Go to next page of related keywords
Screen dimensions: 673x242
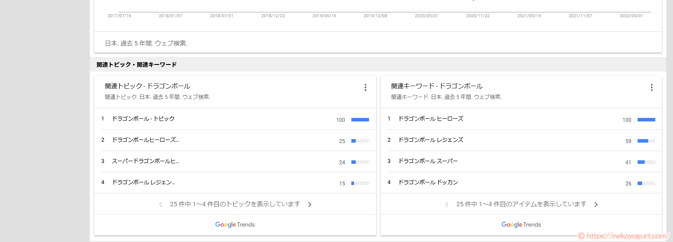pos(596,204)
